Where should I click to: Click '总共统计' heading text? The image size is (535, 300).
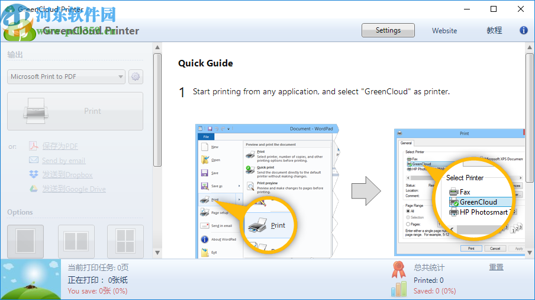(x=429, y=267)
